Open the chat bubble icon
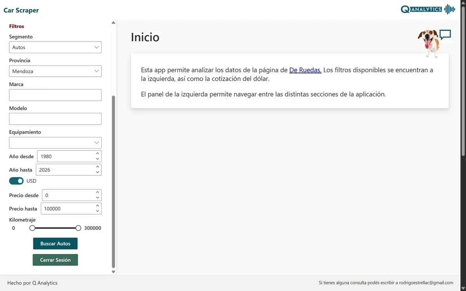Viewport: 466px width, 291px height. 445,35
